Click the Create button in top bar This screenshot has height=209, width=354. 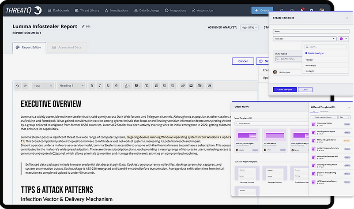[x=262, y=11]
